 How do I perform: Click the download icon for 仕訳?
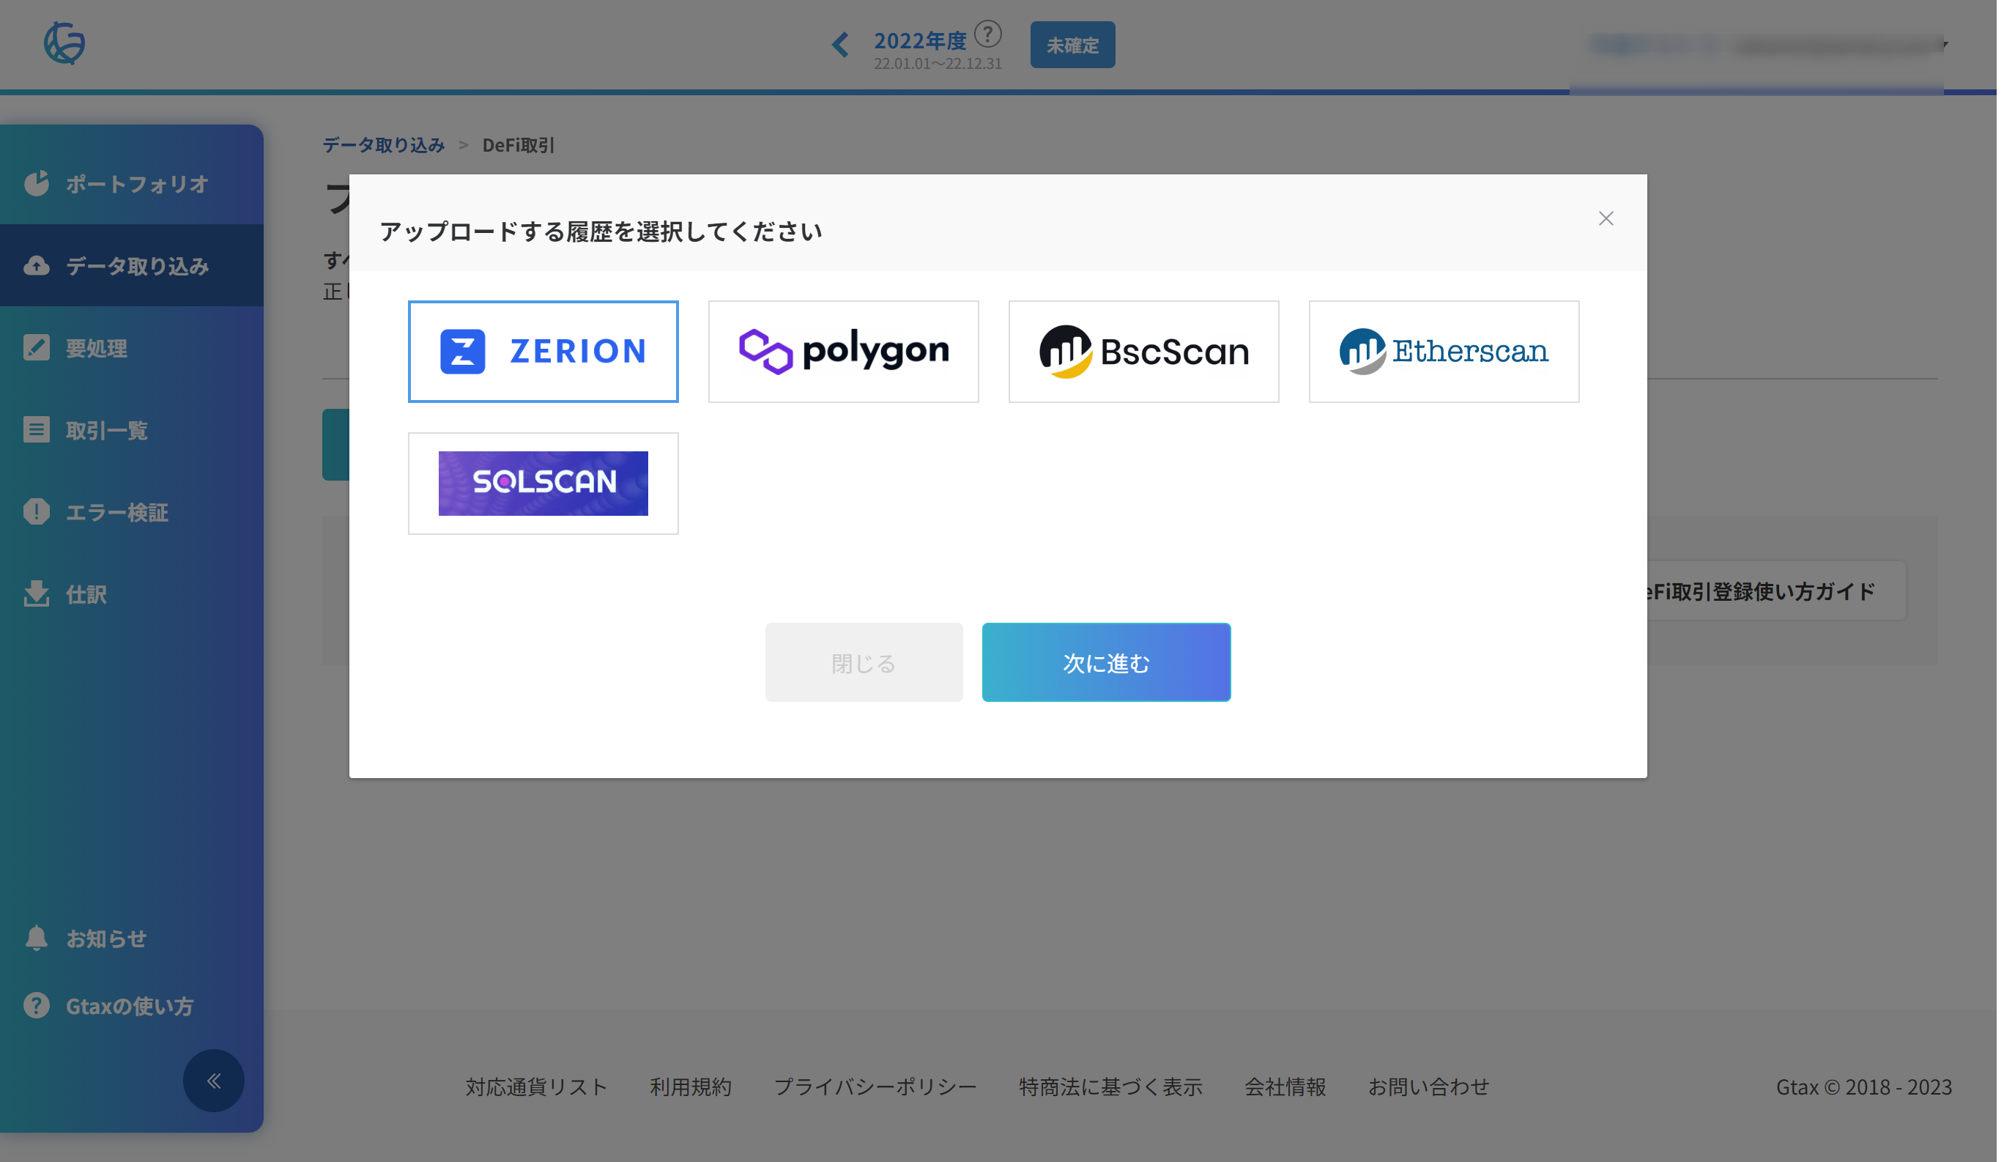click(37, 595)
